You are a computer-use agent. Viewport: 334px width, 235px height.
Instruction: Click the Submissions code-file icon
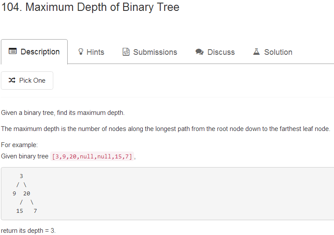(x=126, y=52)
